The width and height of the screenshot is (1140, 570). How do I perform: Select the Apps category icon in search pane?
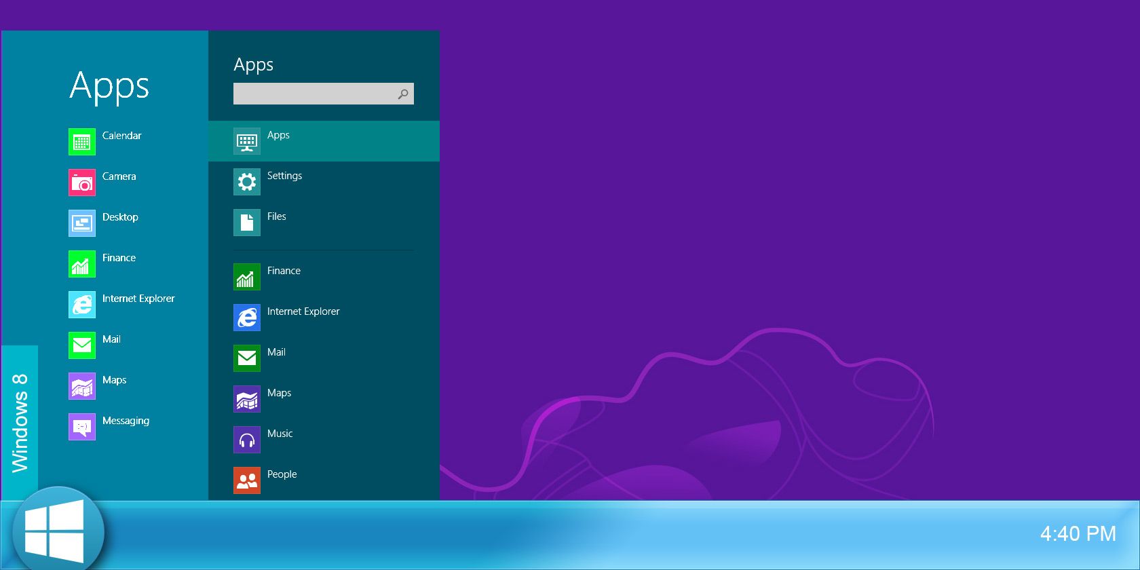(x=247, y=141)
